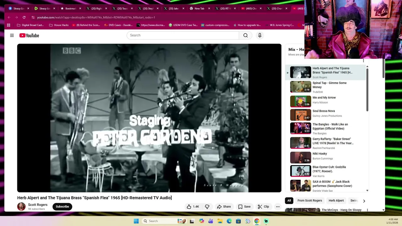Switch to the New Tab browser tab

click(x=199, y=8)
